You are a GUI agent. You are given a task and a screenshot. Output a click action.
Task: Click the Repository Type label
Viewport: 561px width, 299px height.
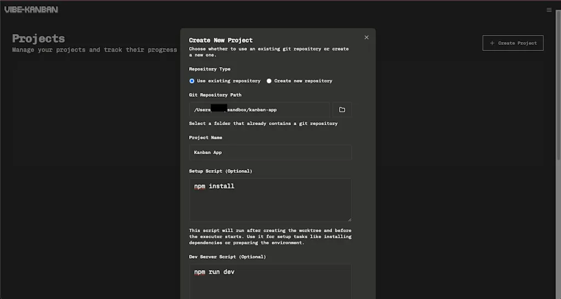click(x=210, y=69)
